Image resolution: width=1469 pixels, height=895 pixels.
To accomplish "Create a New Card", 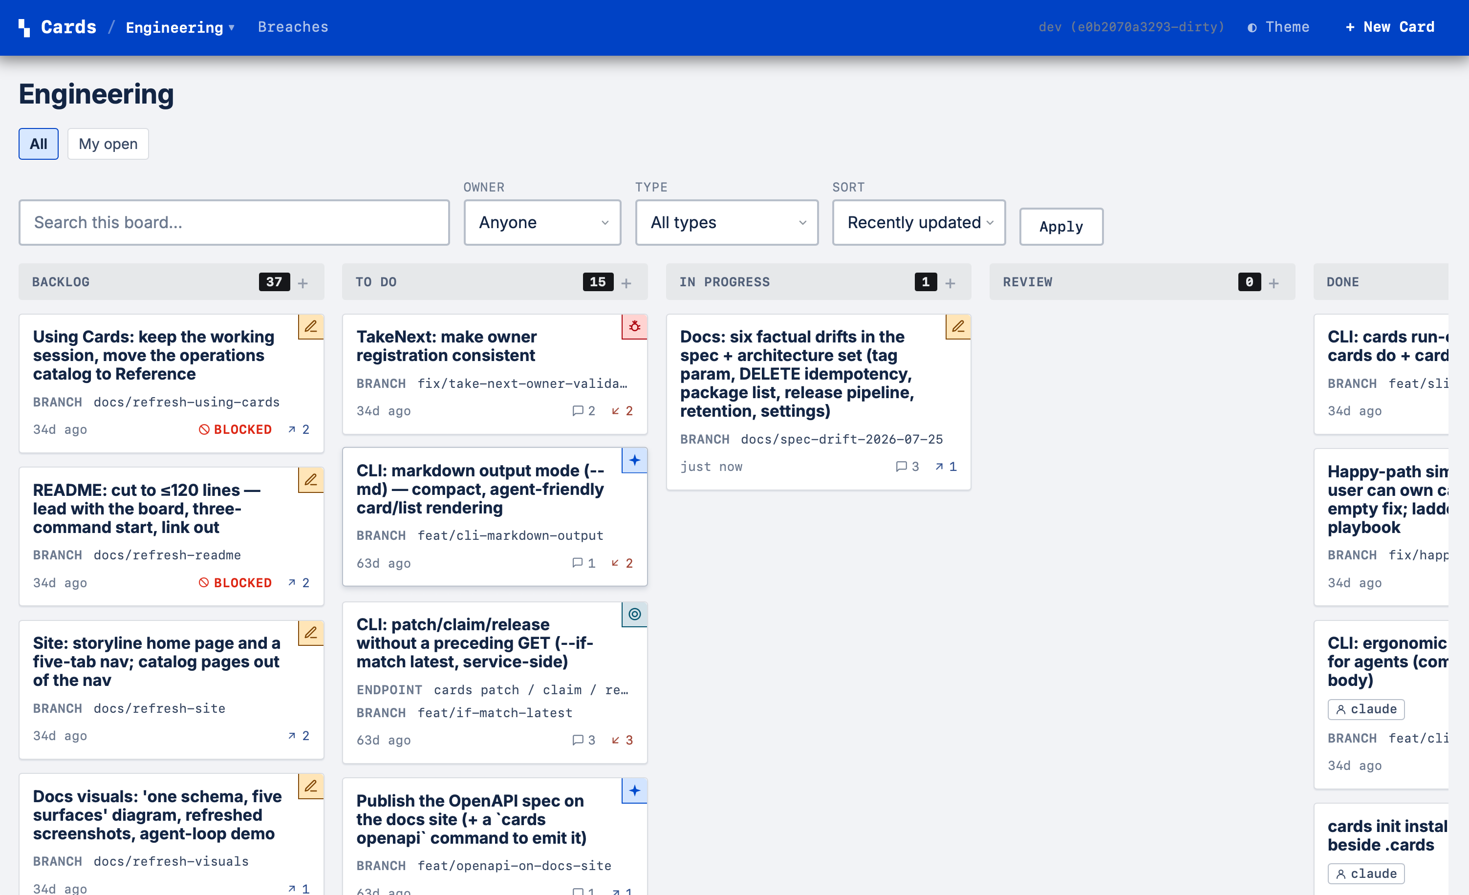I will (x=1390, y=27).
